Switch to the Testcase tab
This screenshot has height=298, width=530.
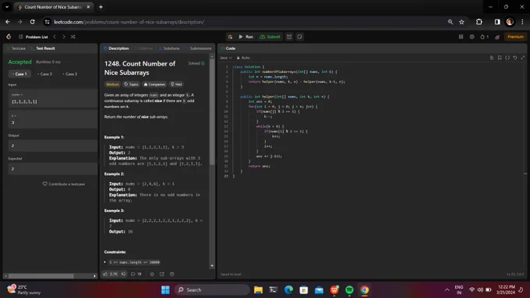pos(16,48)
